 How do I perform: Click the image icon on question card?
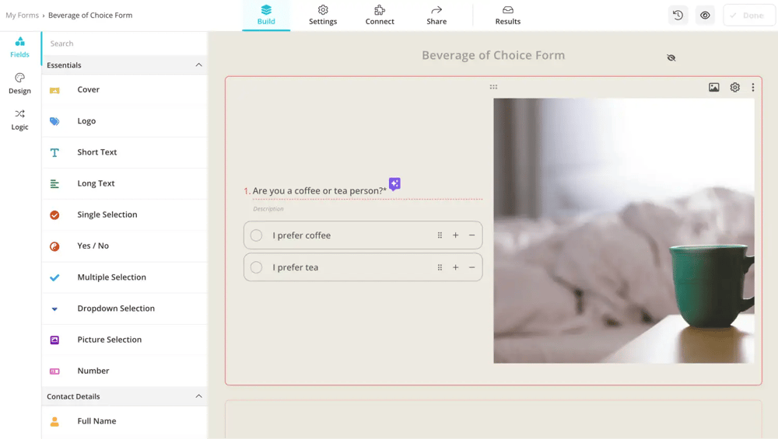[x=713, y=88]
